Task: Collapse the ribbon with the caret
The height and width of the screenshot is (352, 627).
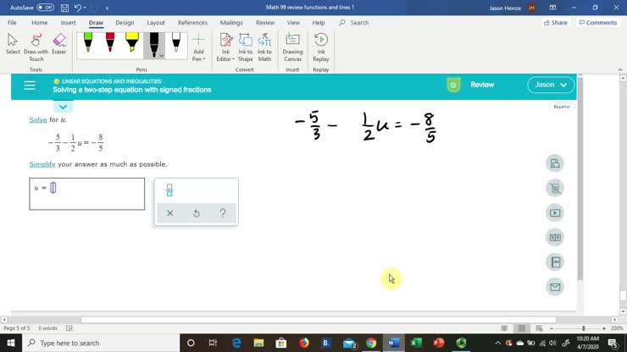Action: (620, 69)
